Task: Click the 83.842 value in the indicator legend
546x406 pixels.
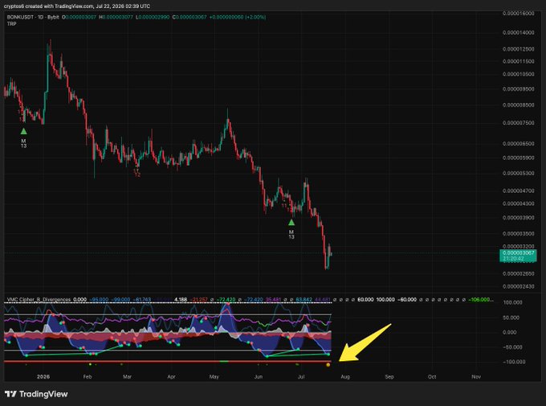Action: pyautogui.click(x=304, y=299)
